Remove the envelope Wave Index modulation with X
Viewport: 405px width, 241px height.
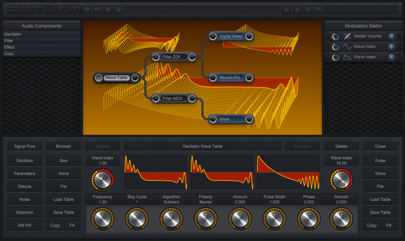(x=391, y=57)
